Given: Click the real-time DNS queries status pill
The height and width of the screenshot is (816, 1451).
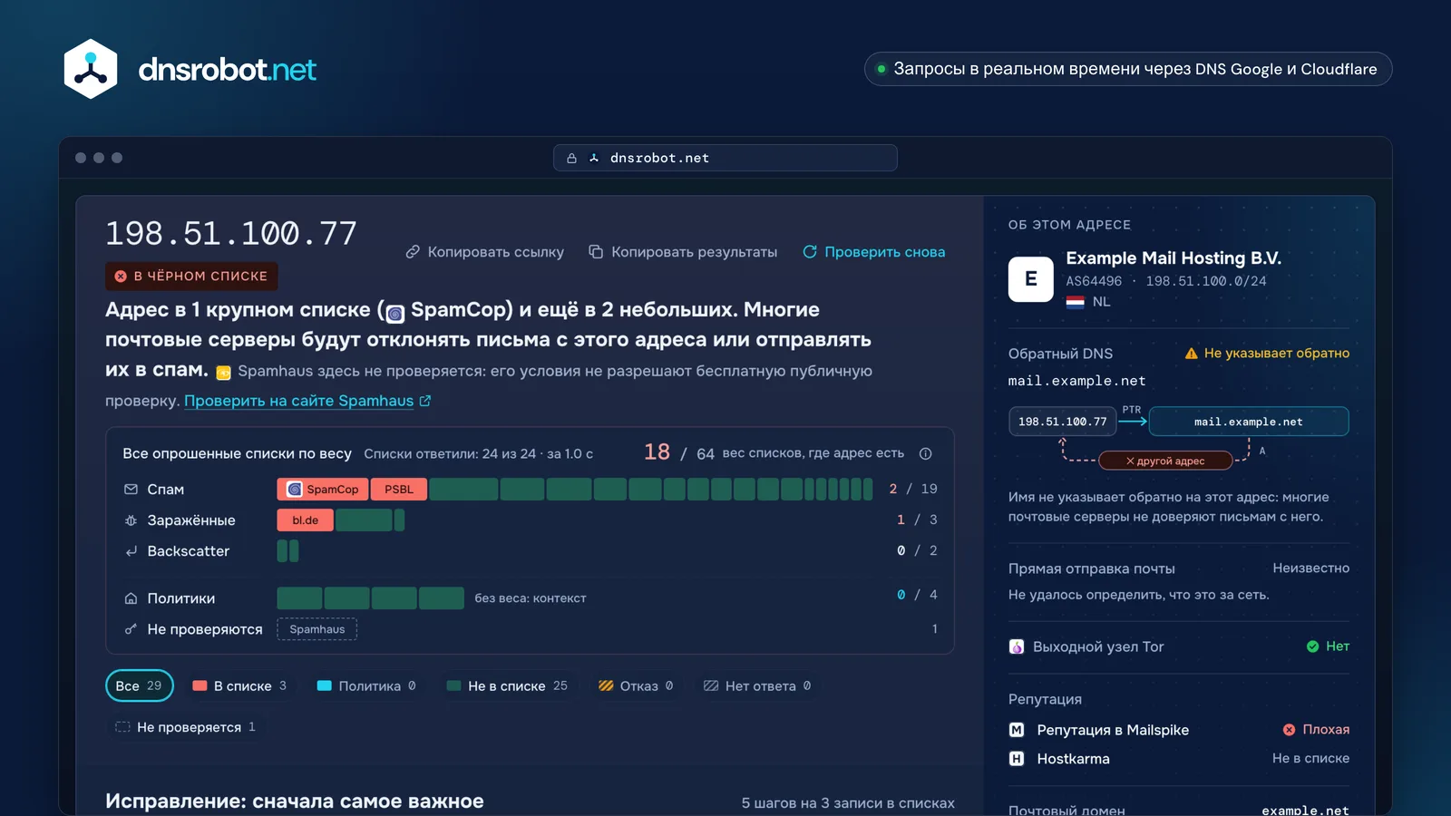Looking at the screenshot, I should (x=1128, y=69).
